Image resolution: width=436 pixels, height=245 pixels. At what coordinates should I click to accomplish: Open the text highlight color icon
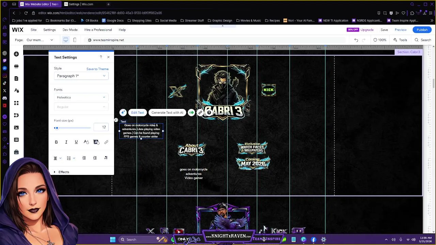pos(96,142)
